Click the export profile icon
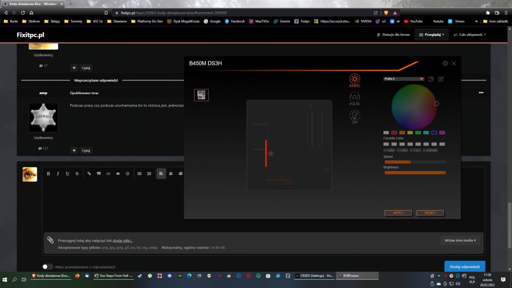This screenshot has width=512, height=288. point(441,79)
